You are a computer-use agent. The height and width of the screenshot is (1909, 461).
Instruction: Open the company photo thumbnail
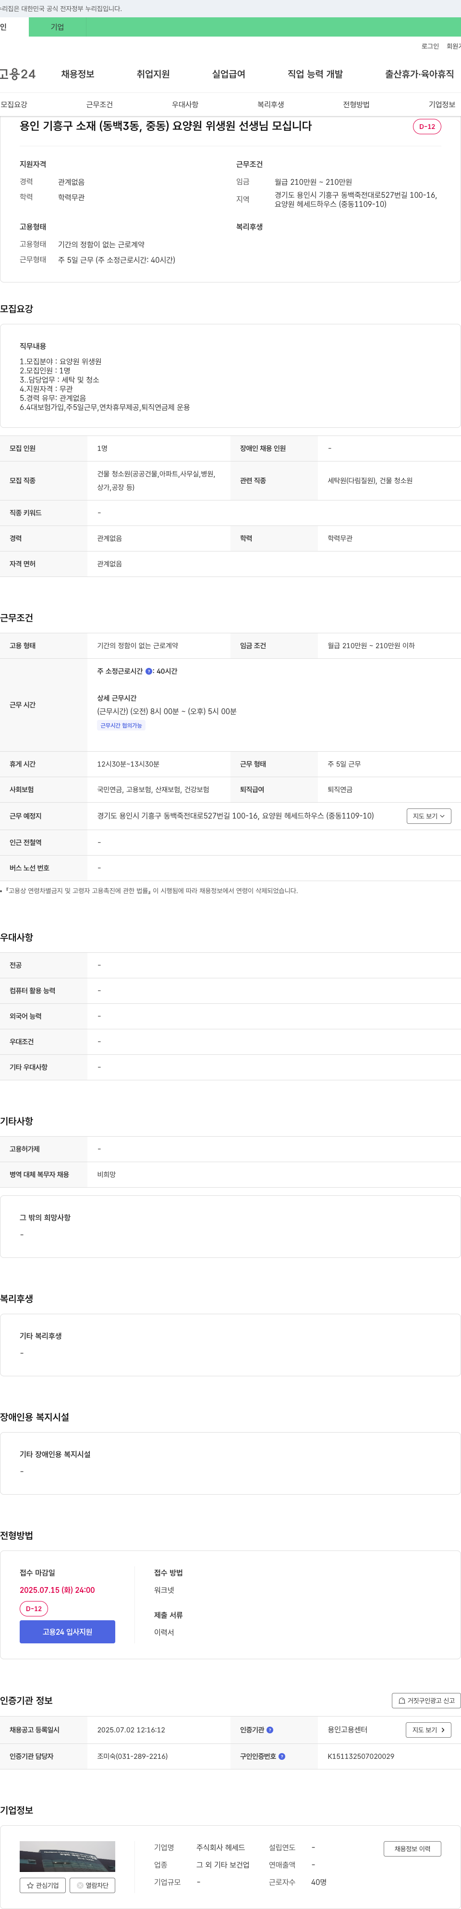click(67, 1857)
